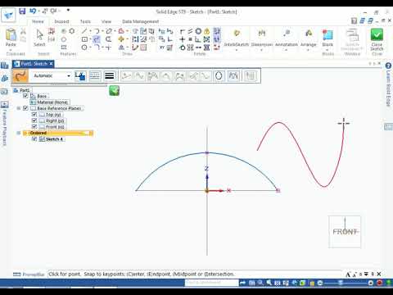
Task: Toggle the Top (xy) plane checkbox
Action: tap(34, 115)
